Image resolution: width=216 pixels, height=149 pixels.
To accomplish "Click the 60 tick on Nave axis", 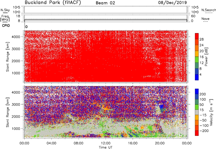I will [193, 16].
